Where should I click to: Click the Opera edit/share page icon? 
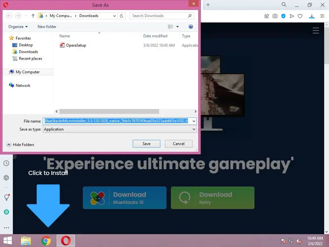click(267, 16)
